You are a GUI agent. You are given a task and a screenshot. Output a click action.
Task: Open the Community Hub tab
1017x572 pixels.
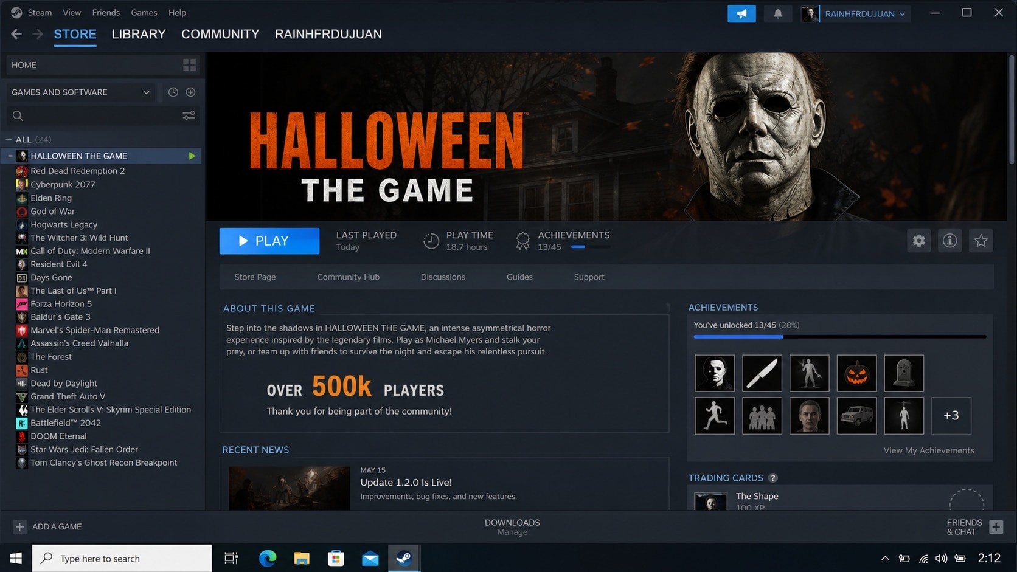(x=349, y=277)
